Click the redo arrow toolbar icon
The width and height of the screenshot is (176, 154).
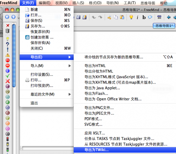point(100,17)
